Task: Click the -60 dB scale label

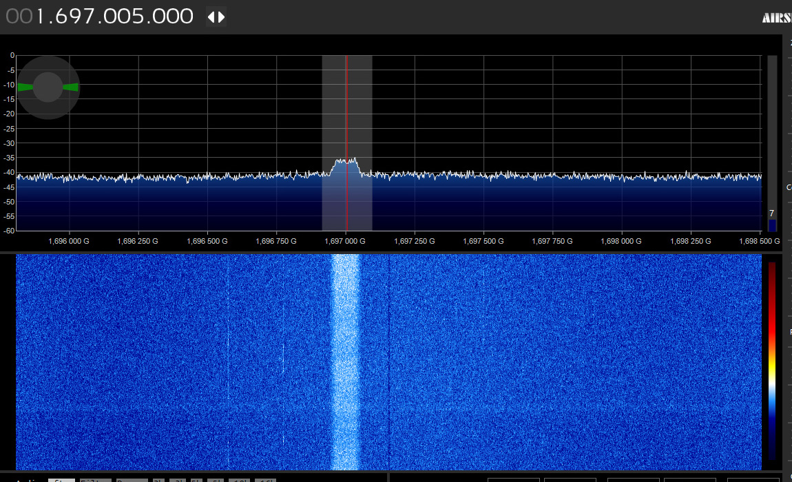Action: [9, 231]
